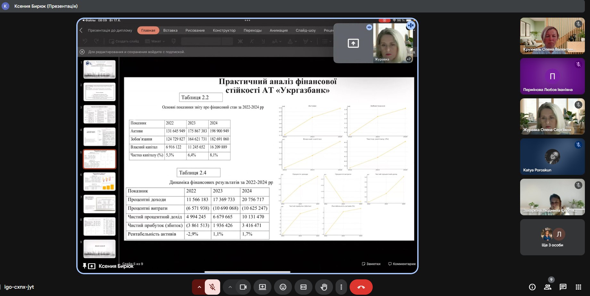The height and width of the screenshot is (296, 590).
Task: Select Крухмаль Олена participant tile
Action: (x=553, y=36)
